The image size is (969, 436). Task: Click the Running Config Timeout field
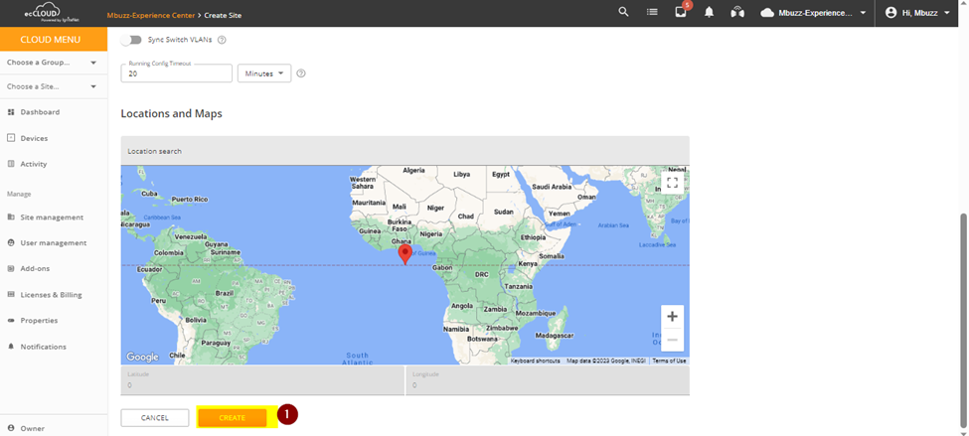coord(177,73)
